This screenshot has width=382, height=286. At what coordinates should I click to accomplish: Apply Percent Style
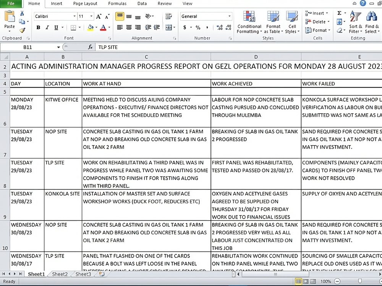(198, 27)
